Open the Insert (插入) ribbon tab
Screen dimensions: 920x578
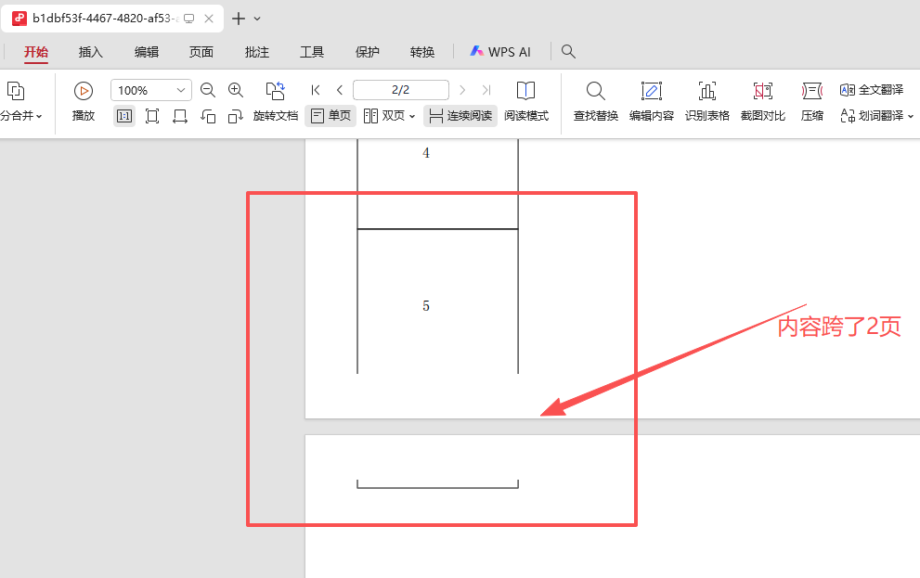point(91,52)
